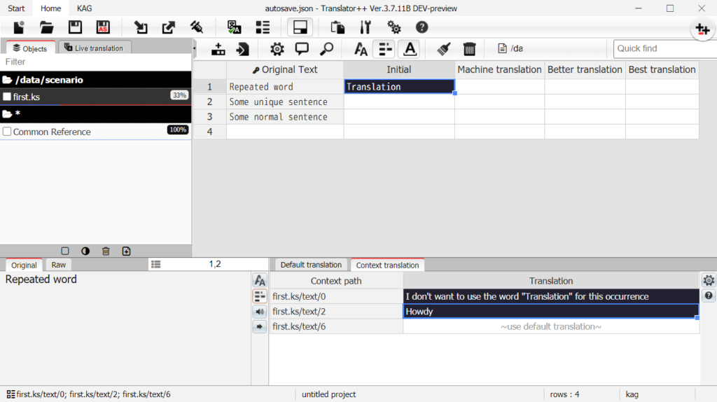Click the Quick find input field
This screenshot has width=717, height=402.
[665, 48]
